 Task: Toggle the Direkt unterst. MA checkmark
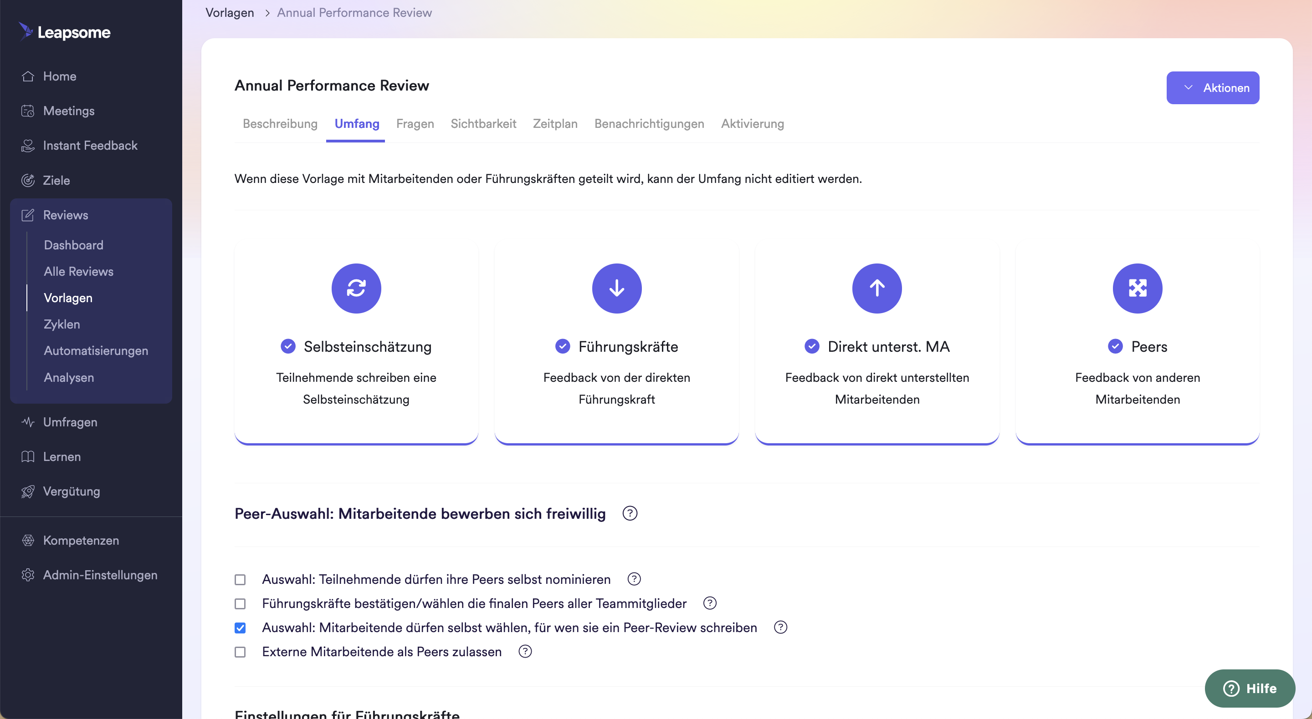[812, 346]
